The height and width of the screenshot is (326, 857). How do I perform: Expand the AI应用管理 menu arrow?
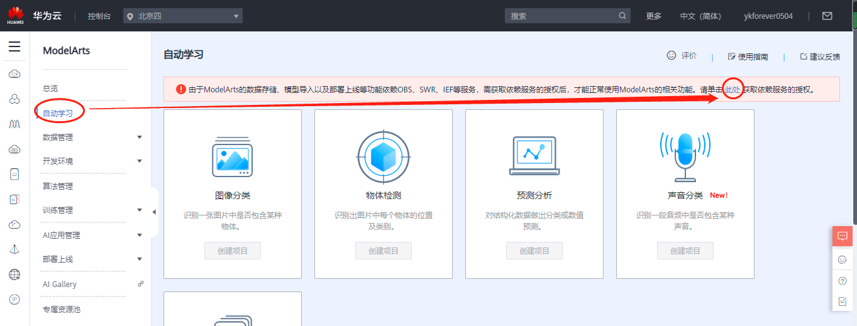pos(140,235)
